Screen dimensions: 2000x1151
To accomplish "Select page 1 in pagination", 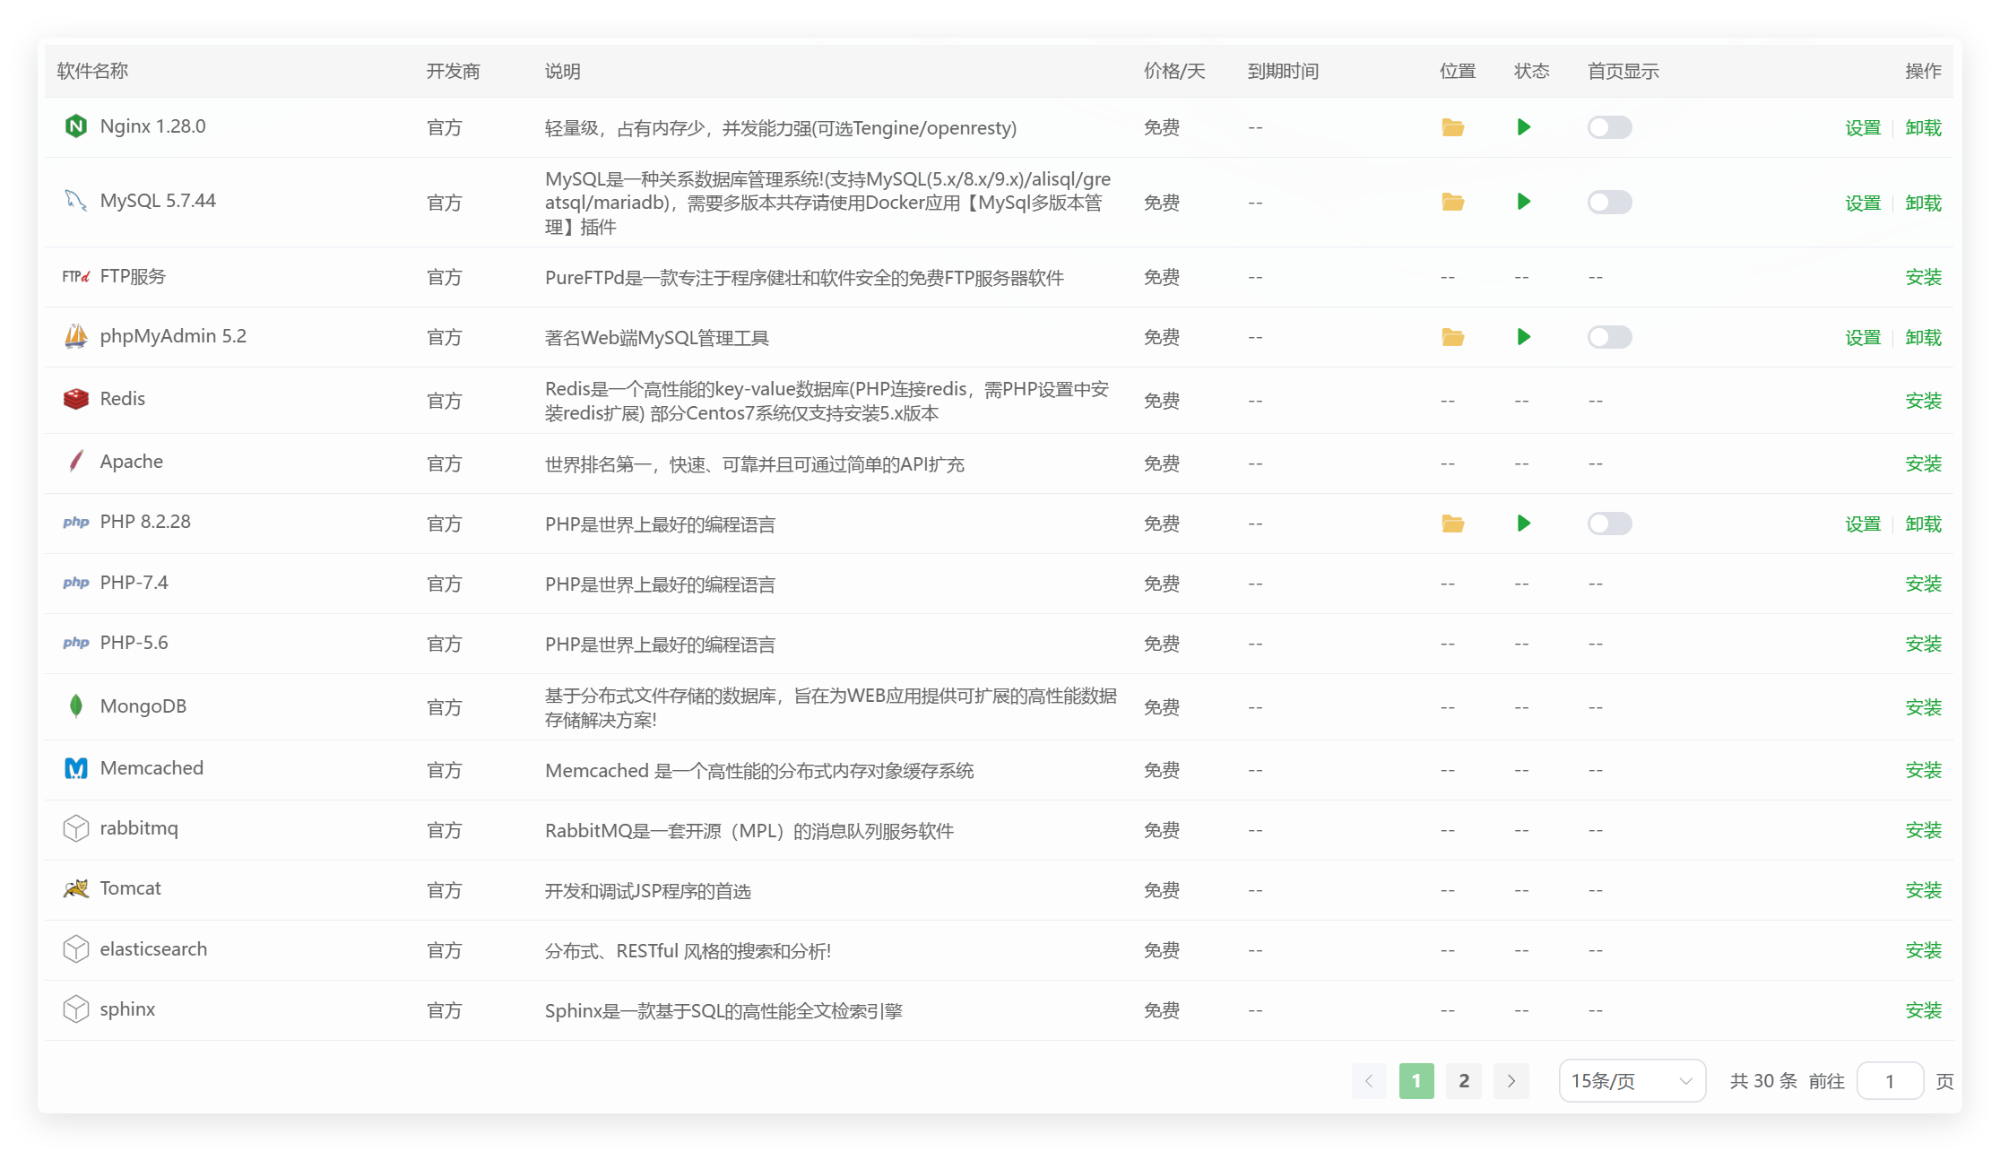I will 1416,1081.
